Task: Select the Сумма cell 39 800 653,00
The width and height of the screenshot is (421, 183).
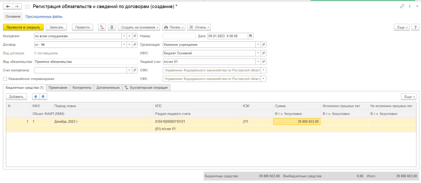Action: pyautogui.click(x=297, y=122)
